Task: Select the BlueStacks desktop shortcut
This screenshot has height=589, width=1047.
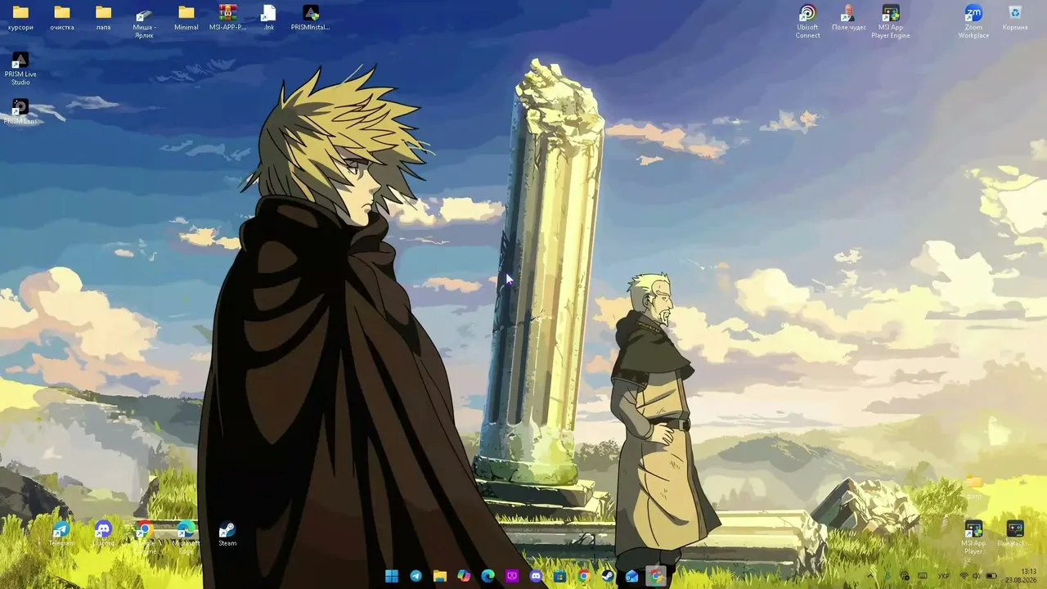Action: [x=1015, y=533]
